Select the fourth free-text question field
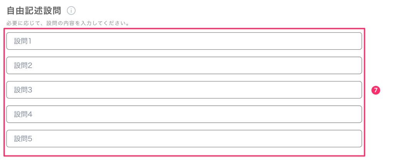This screenshot has width=395, height=160. pyautogui.click(x=184, y=114)
